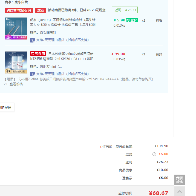Click the 应付总额 ¥68.67 amount
The height and width of the screenshot is (196, 196).
click(158, 193)
